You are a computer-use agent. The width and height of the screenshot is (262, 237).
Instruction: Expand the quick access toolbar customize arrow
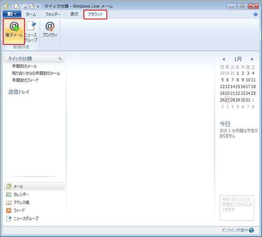pos(38,6)
